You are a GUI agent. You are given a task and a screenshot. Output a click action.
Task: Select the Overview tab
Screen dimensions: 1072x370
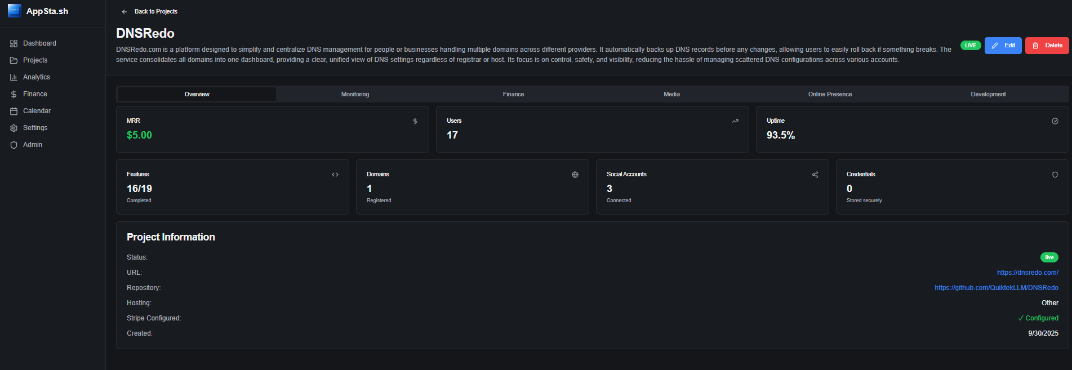click(x=197, y=94)
